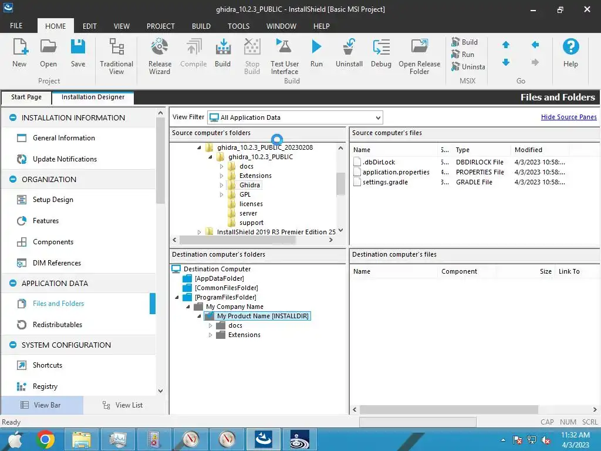Click the taskbar volume muted icon
Image resolution: width=601 pixels, height=451 pixels.
[546, 440]
